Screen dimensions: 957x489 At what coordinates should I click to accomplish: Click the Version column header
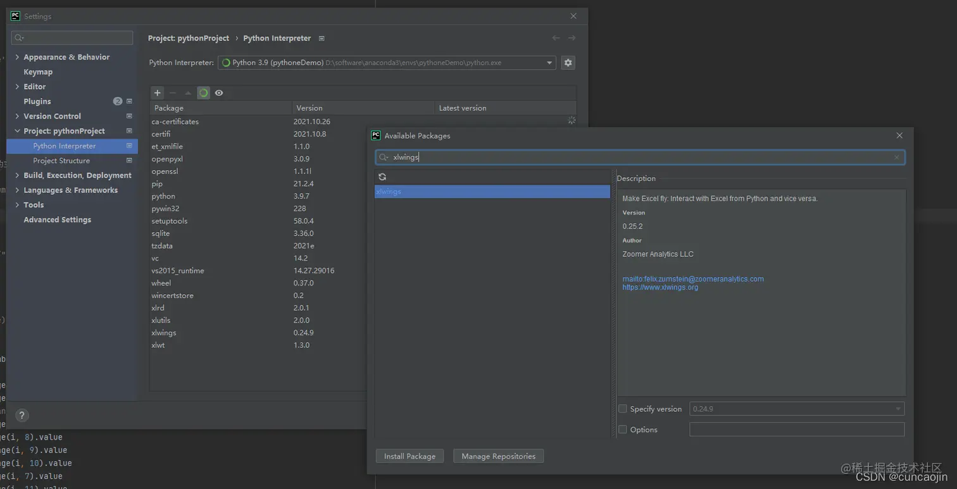pos(363,108)
